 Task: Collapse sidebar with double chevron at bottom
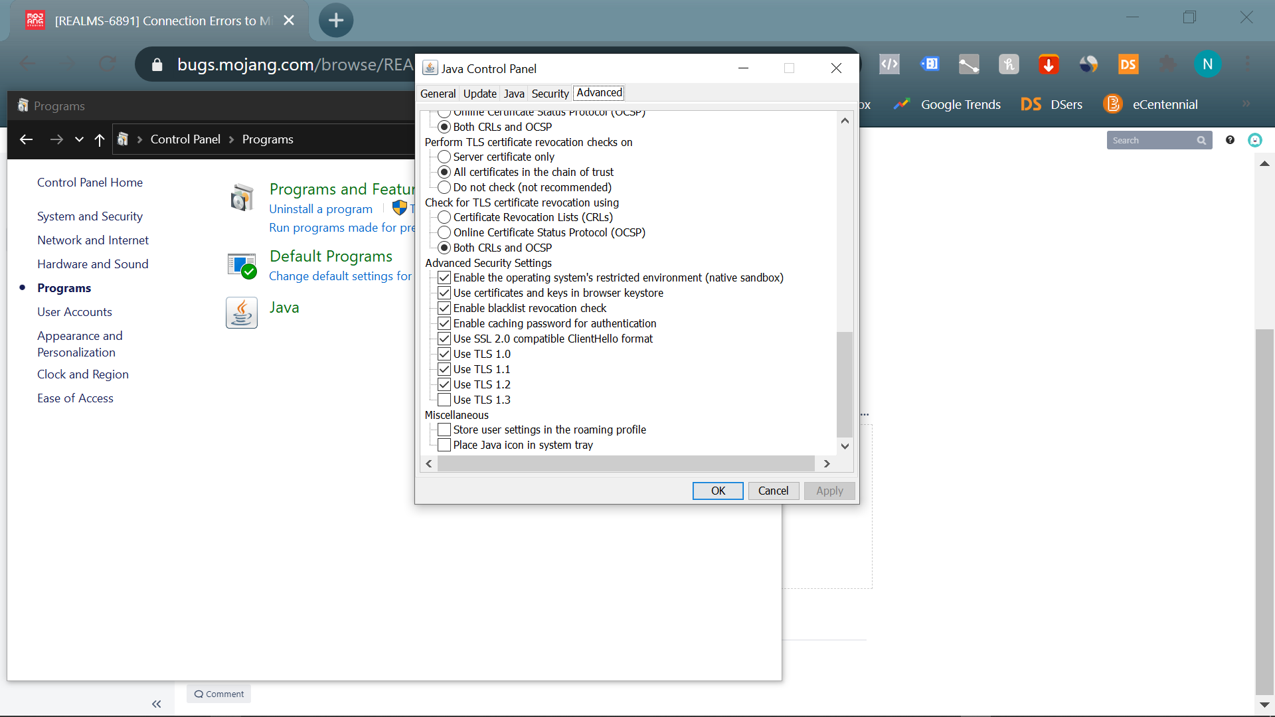[x=157, y=704]
